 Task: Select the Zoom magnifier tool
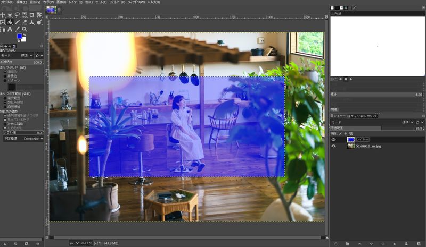(24, 29)
